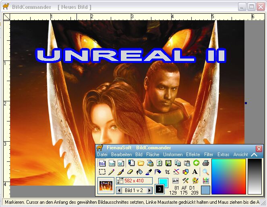267x207 pixels.
Task: Select the pencil drawing tool
Action: (x=112, y=172)
